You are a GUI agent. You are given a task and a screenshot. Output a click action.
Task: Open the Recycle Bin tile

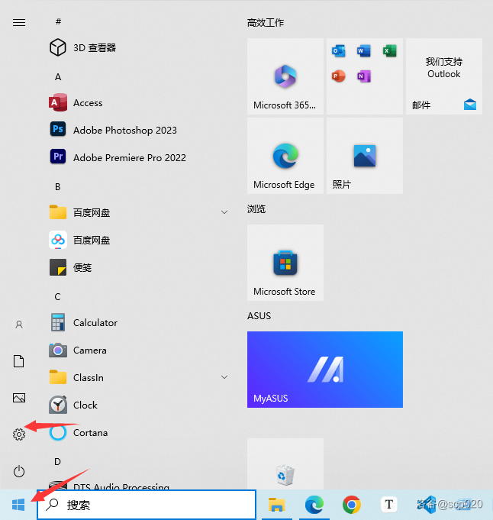pos(285,463)
